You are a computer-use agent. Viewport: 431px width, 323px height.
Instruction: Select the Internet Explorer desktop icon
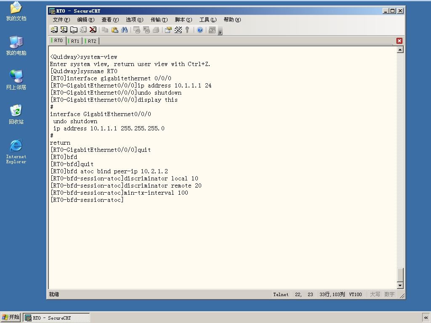click(x=16, y=151)
